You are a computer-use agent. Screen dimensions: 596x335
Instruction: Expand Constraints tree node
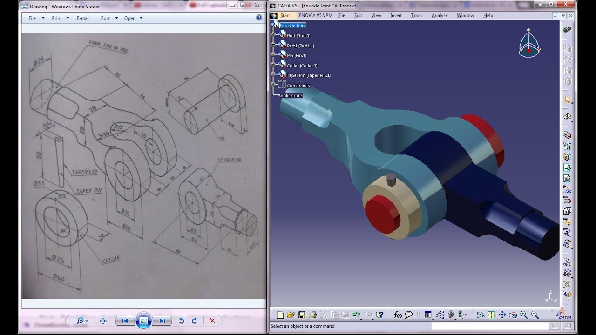[x=274, y=84]
